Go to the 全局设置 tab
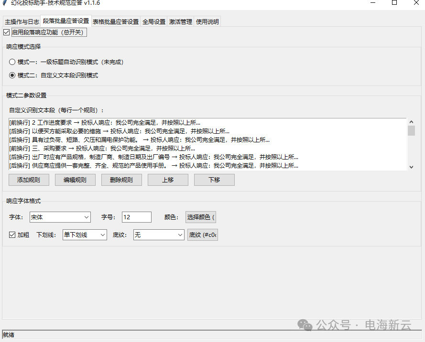The width and height of the screenshot is (425, 342). coord(154,22)
